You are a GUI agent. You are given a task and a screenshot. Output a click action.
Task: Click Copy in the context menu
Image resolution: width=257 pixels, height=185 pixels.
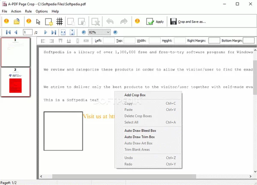pos(148,103)
